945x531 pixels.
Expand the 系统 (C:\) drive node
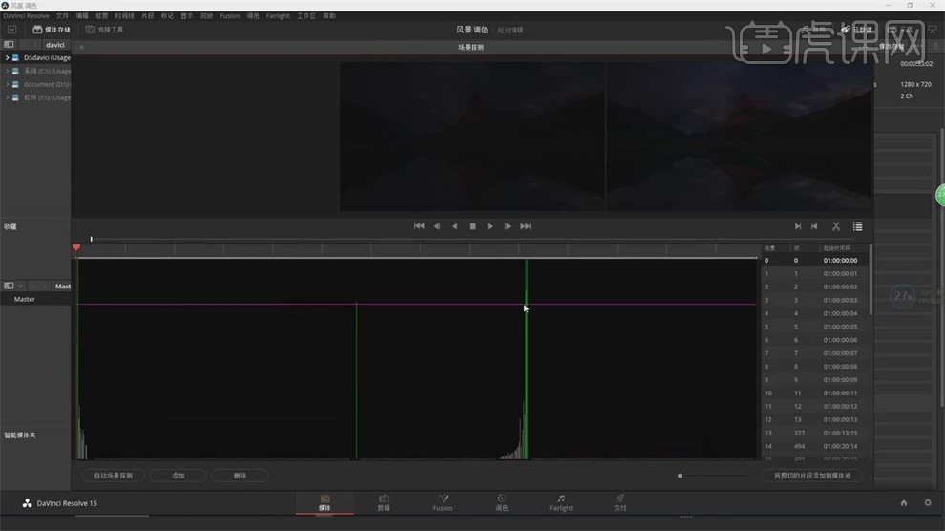coord(7,71)
